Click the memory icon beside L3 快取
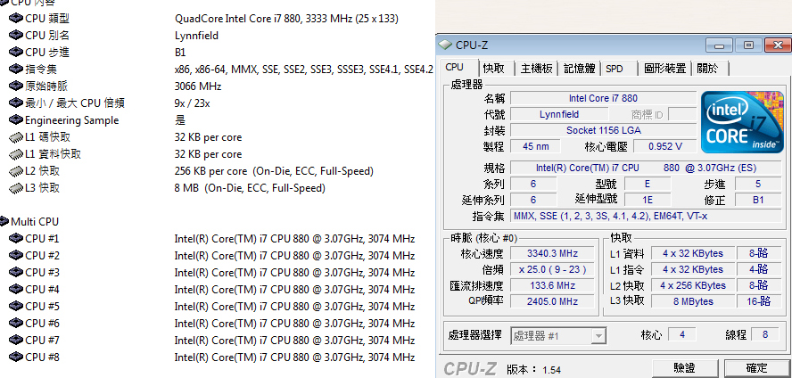The height and width of the screenshot is (378, 792). tap(16, 188)
